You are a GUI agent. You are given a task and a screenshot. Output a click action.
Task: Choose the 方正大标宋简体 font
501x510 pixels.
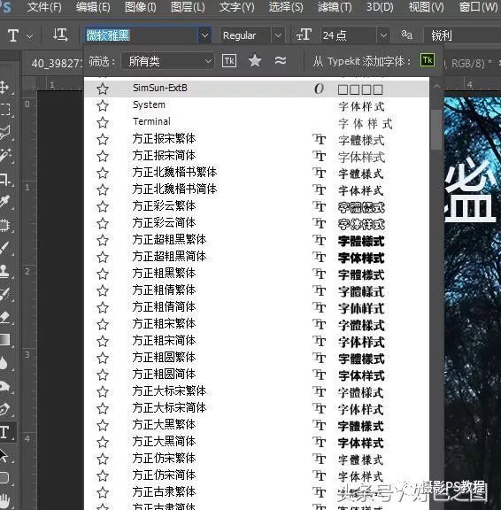(257, 408)
